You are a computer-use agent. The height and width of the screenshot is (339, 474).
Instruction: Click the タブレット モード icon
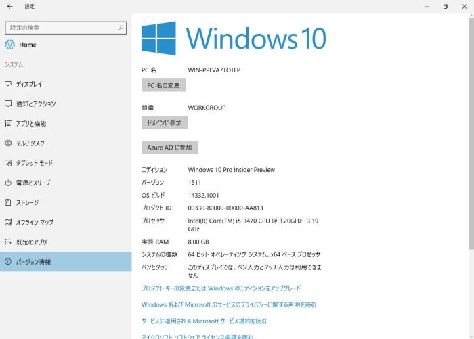pyautogui.click(x=8, y=163)
